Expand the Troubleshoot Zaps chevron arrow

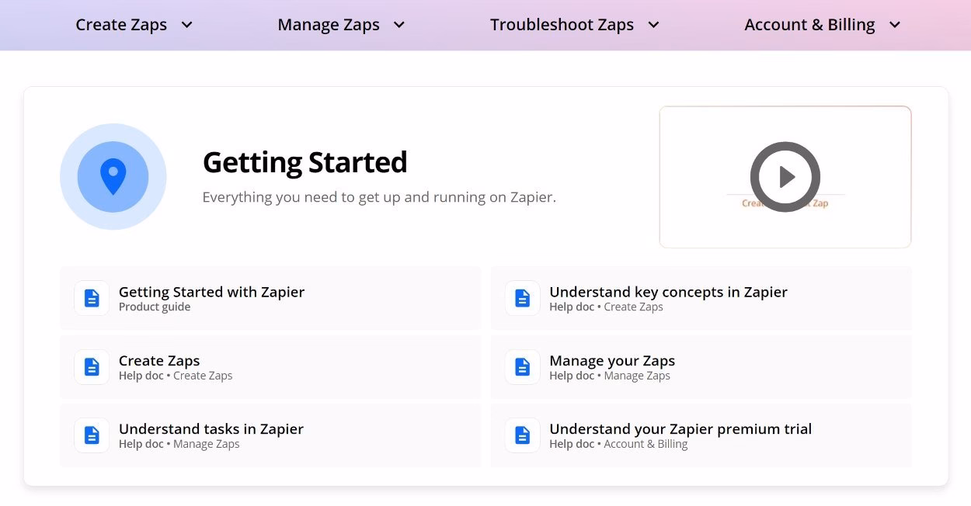pos(654,25)
